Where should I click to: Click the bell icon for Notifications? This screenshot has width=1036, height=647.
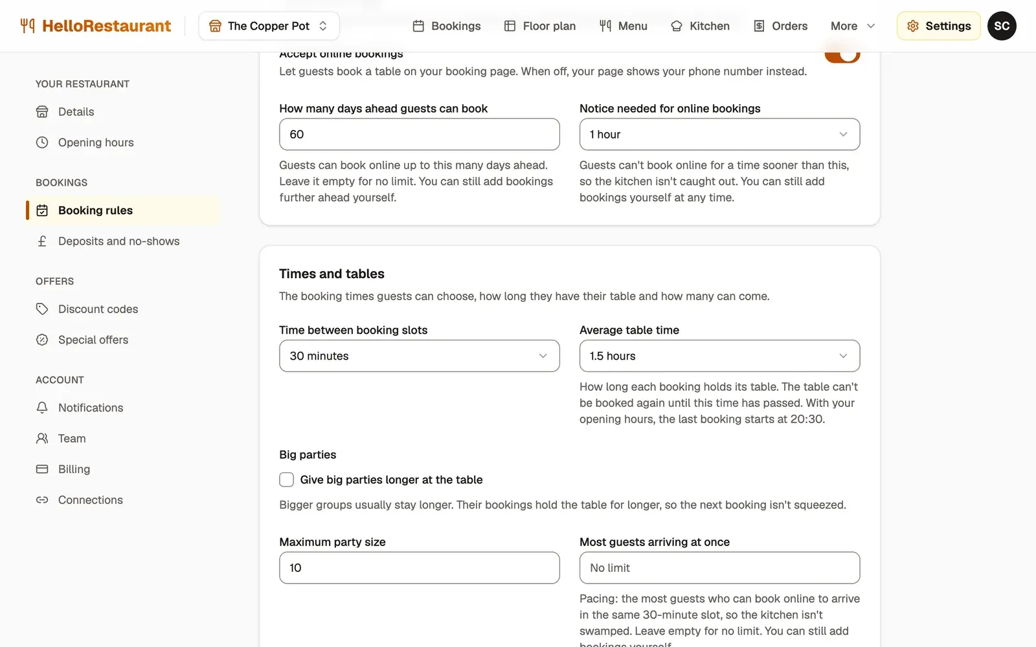[x=42, y=408]
